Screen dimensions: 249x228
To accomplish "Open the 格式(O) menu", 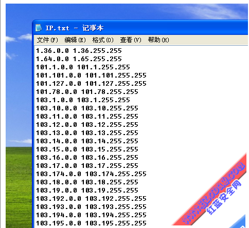I will pos(103,40).
